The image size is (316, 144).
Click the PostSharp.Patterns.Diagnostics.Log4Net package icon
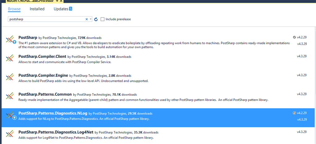click(x=10, y=134)
